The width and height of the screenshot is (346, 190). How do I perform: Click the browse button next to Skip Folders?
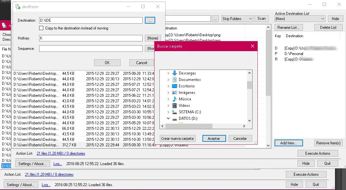coord(215,19)
